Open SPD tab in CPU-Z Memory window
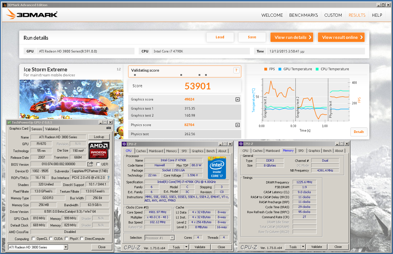This screenshot has width=393, height=254. click(301, 151)
